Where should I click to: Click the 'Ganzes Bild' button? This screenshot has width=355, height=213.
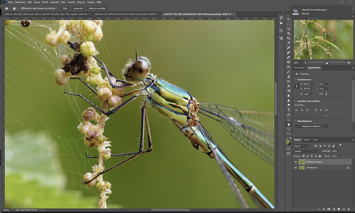click(x=78, y=8)
